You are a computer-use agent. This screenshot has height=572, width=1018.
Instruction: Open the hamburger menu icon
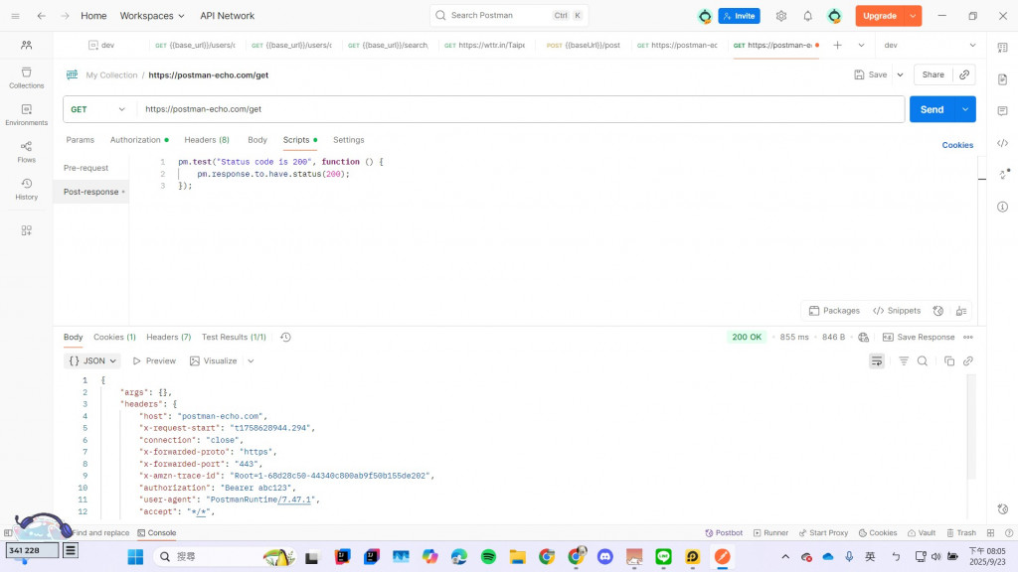pyautogui.click(x=16, y=16)
